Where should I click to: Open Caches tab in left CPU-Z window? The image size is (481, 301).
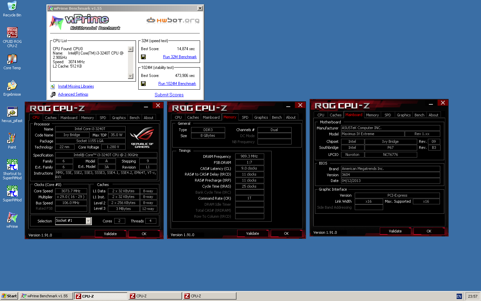pyautogui.click(x=51, y=118)
